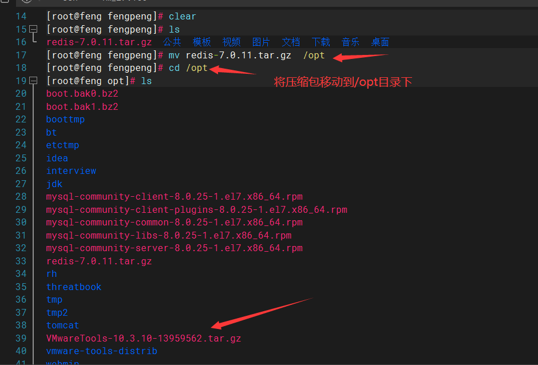The height and width of the screenshot is (365, 538).
Task: Click the mysql-community-common rpm entry
Action: tap(175, 223)
